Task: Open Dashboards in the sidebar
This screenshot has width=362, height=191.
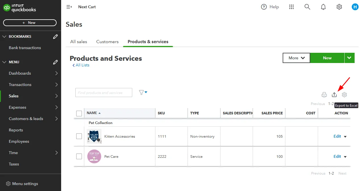Action: (20, 73)
